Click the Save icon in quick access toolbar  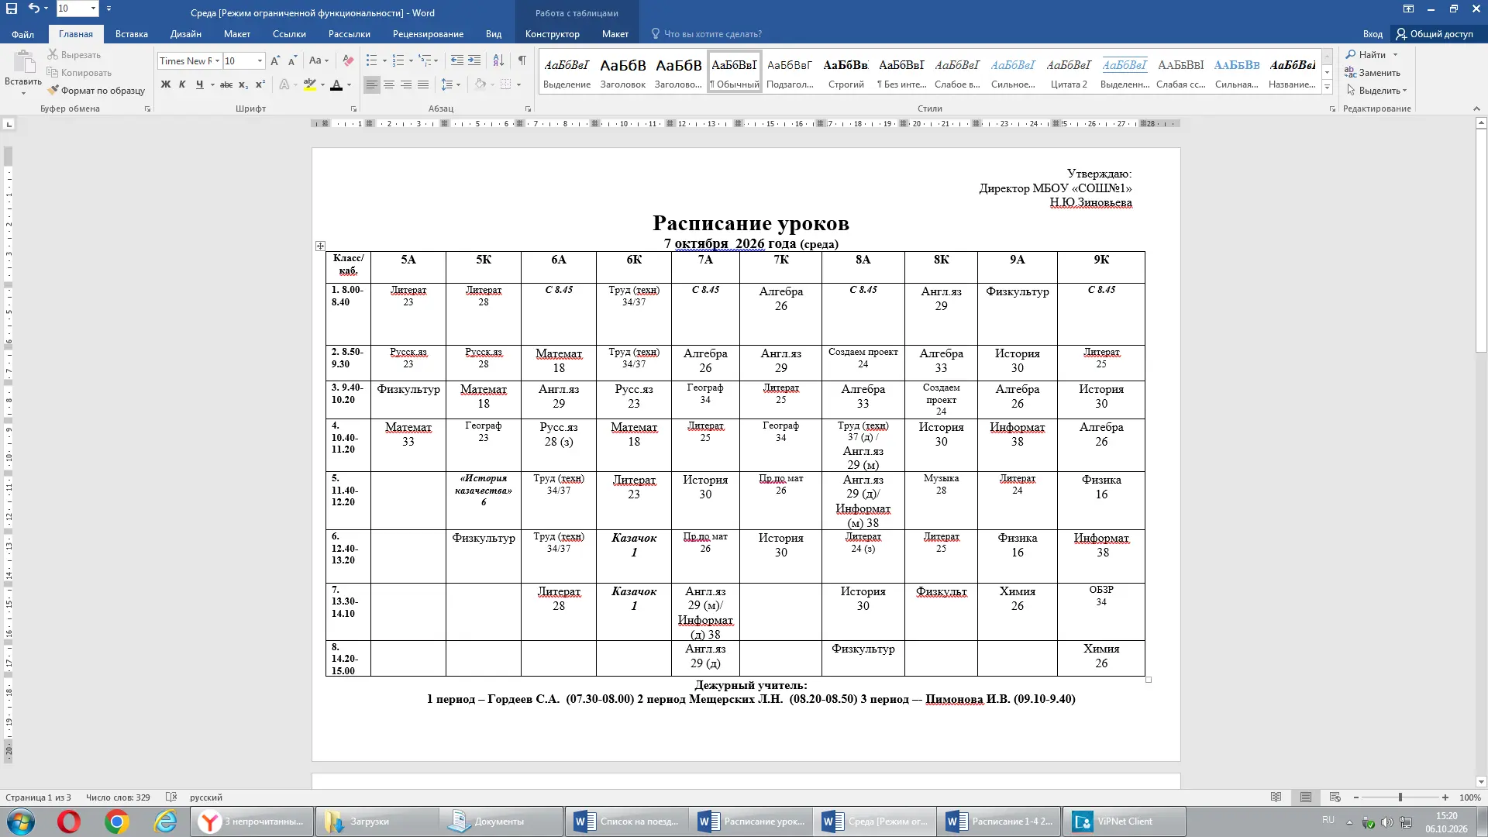coord(12,9)
